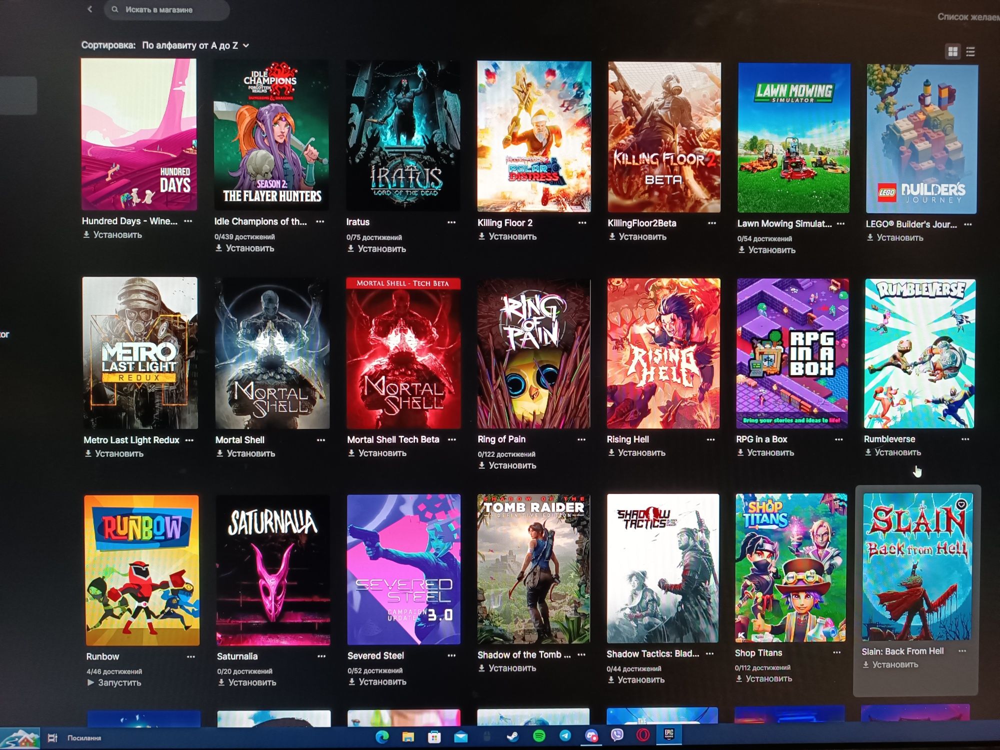Open Spotify from the taskbar

tap(539, 736)
